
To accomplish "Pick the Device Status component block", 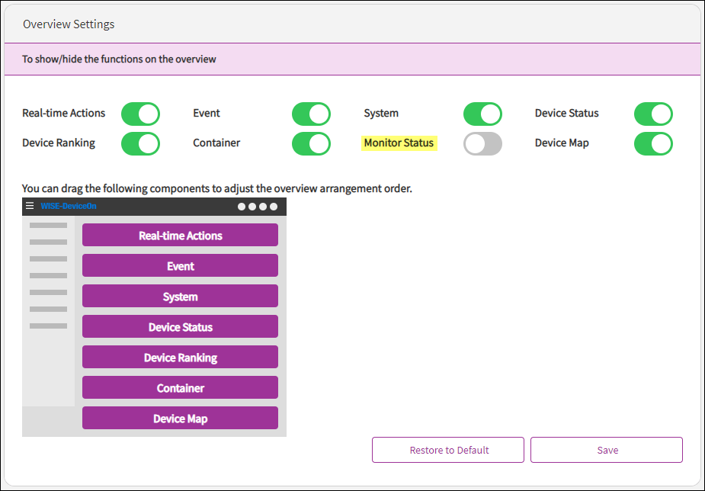I will [180, 327].
